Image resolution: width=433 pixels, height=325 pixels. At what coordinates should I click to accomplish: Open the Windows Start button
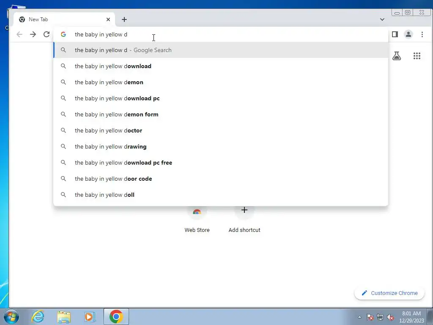click(x=11, y=317)
